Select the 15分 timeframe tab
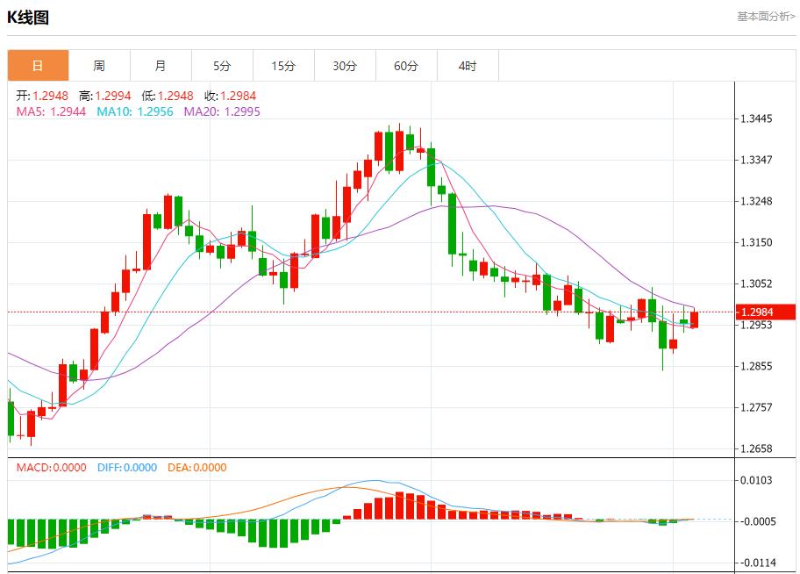This screenshot has width=800, height=574. click(283, 66)
